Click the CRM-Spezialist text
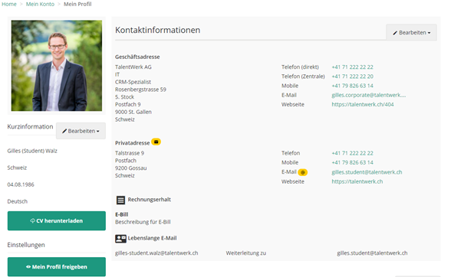Screen dimensions: 464x277 133,82
